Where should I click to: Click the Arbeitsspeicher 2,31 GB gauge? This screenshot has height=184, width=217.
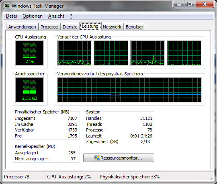(x=29, y=90)
